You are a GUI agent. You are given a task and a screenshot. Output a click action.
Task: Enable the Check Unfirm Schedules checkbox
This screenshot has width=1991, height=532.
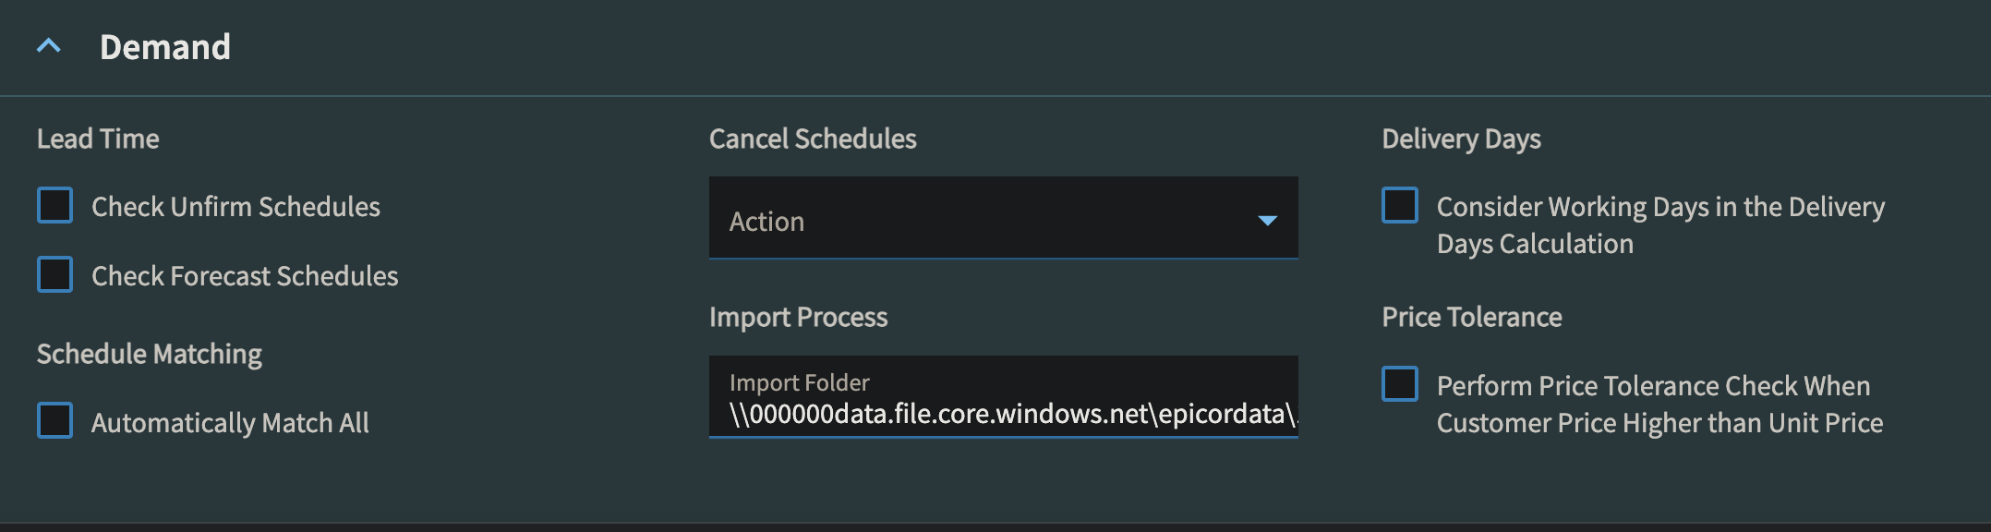click(x=54, y=205)
